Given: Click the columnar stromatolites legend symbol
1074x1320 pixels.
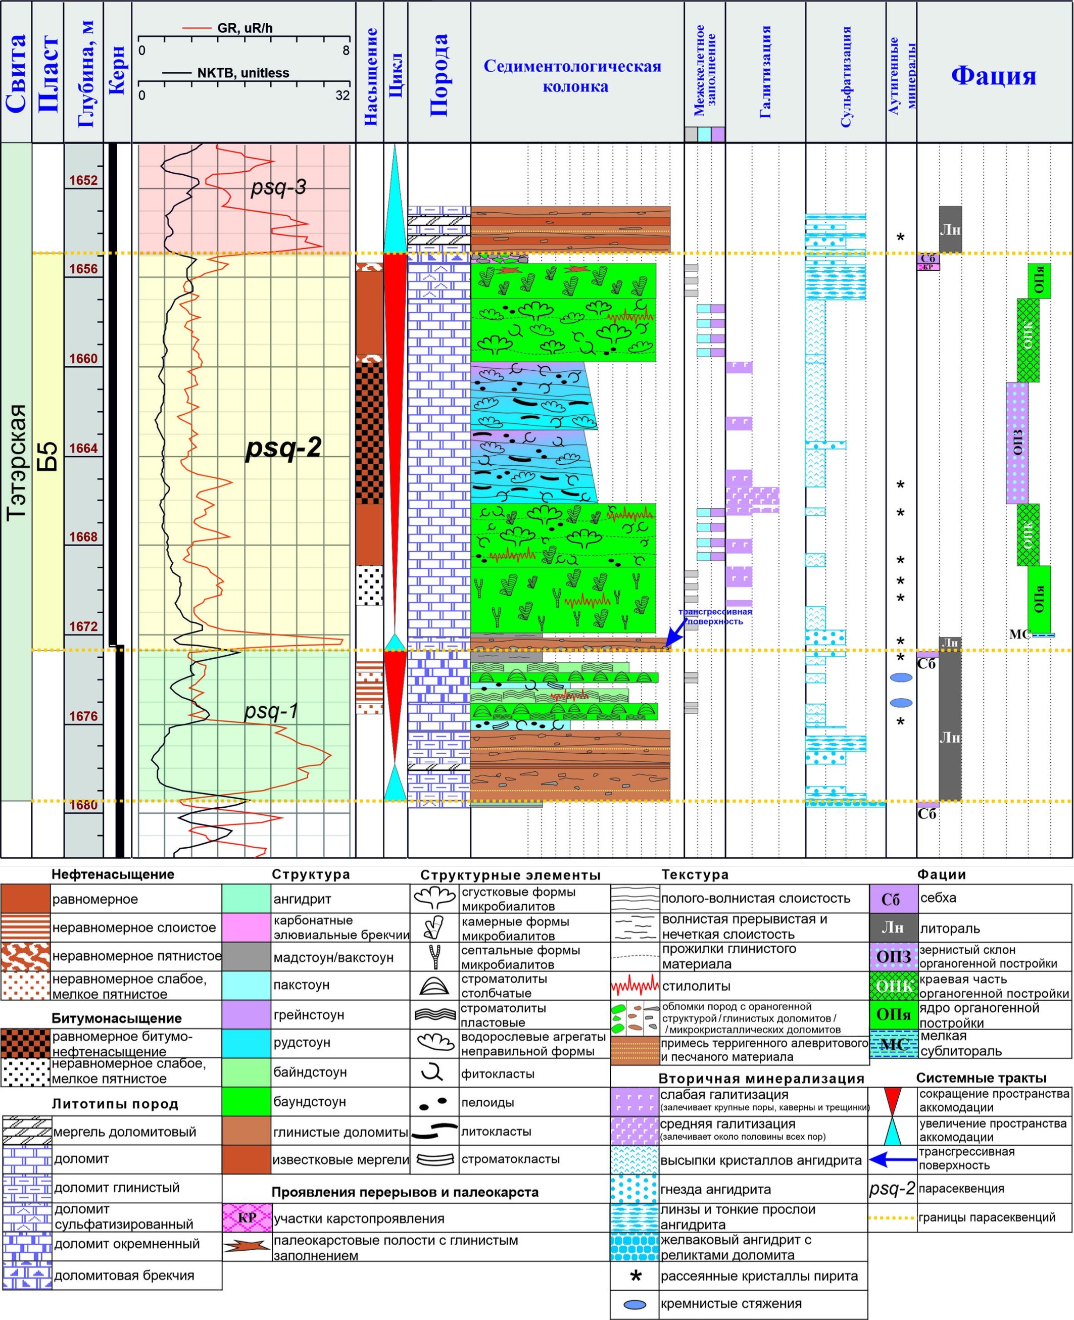Looking at the screenshot, I should [434, 986].
